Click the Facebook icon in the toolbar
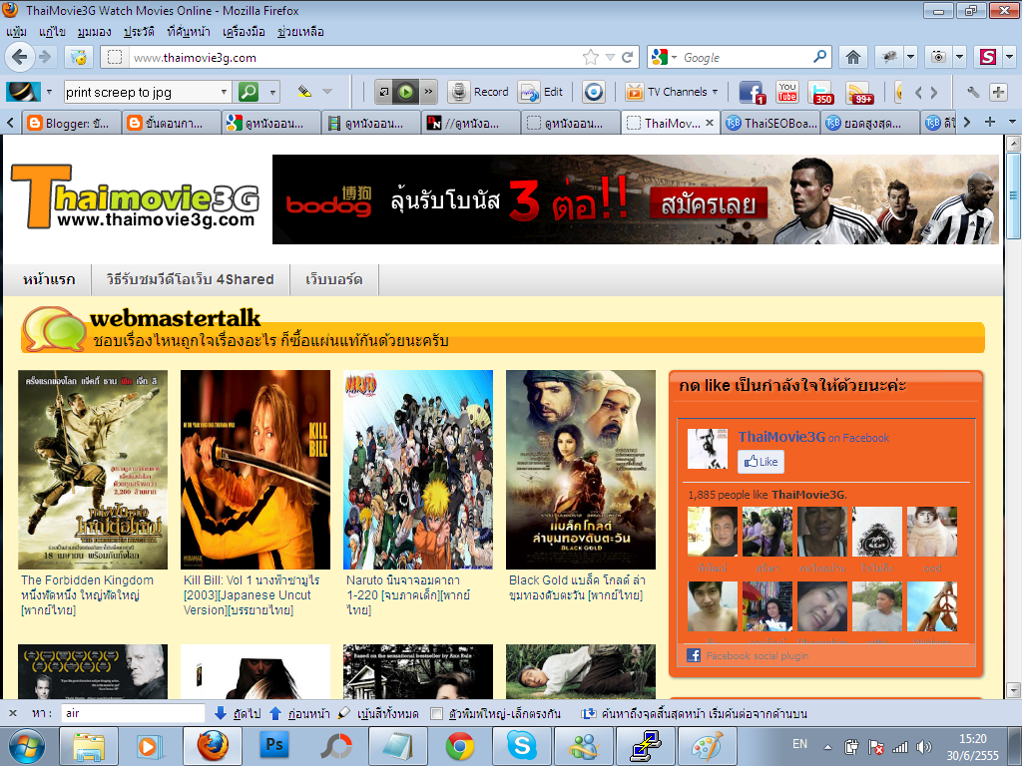This screenshot has width=1022, height=766. tap(751, 92)
